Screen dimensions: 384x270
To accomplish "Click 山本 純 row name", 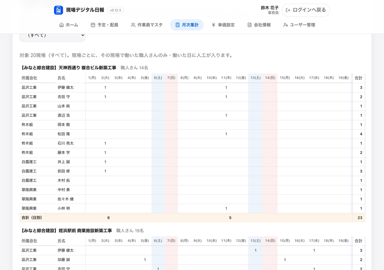I will pyautogui.click(x=64, y=106).
